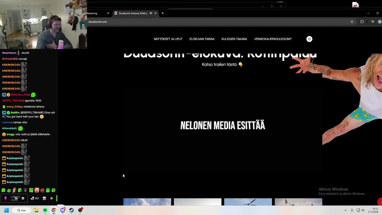Click username Ilmarinenn in chat
Image resolution: width=382 pixels, height=215 pixels.
pos(9,53)
